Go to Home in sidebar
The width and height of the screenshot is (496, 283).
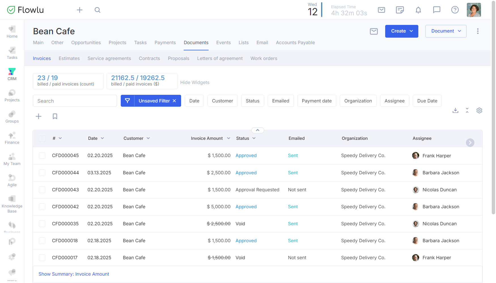[12, 32]
